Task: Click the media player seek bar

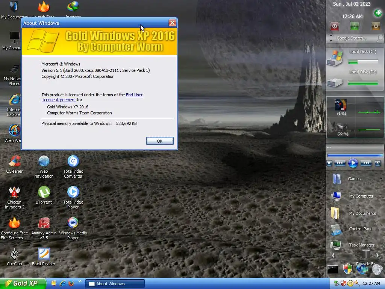Action: tap(355, 155)
